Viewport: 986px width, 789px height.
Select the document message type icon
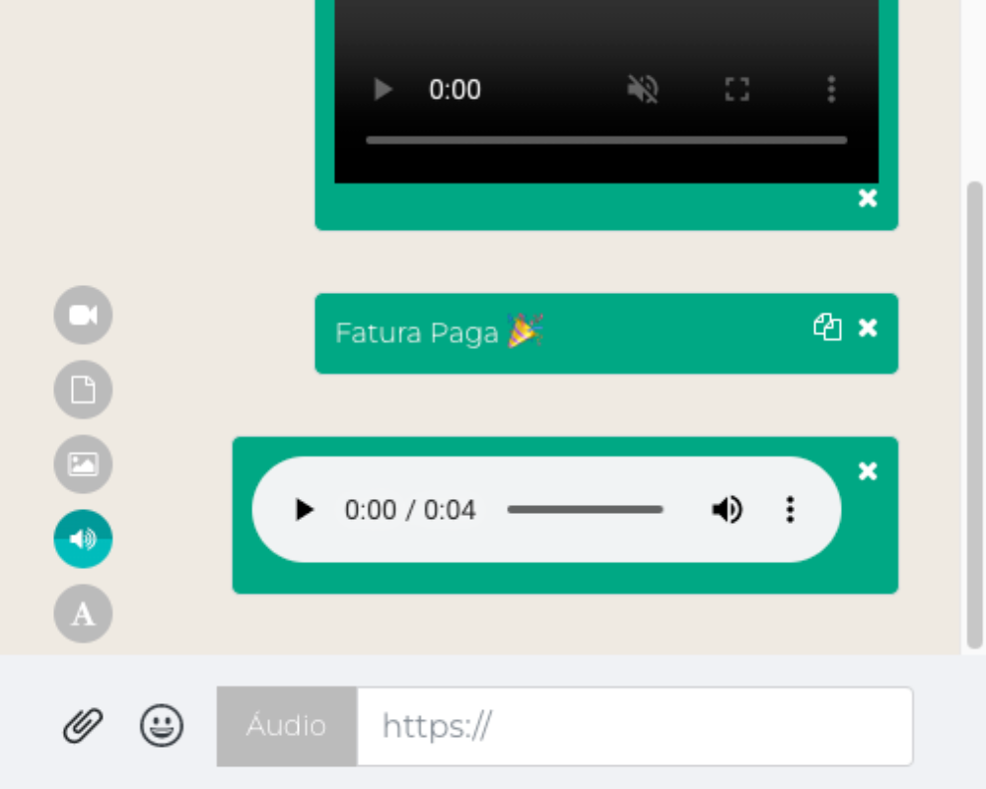click(83, 390)
